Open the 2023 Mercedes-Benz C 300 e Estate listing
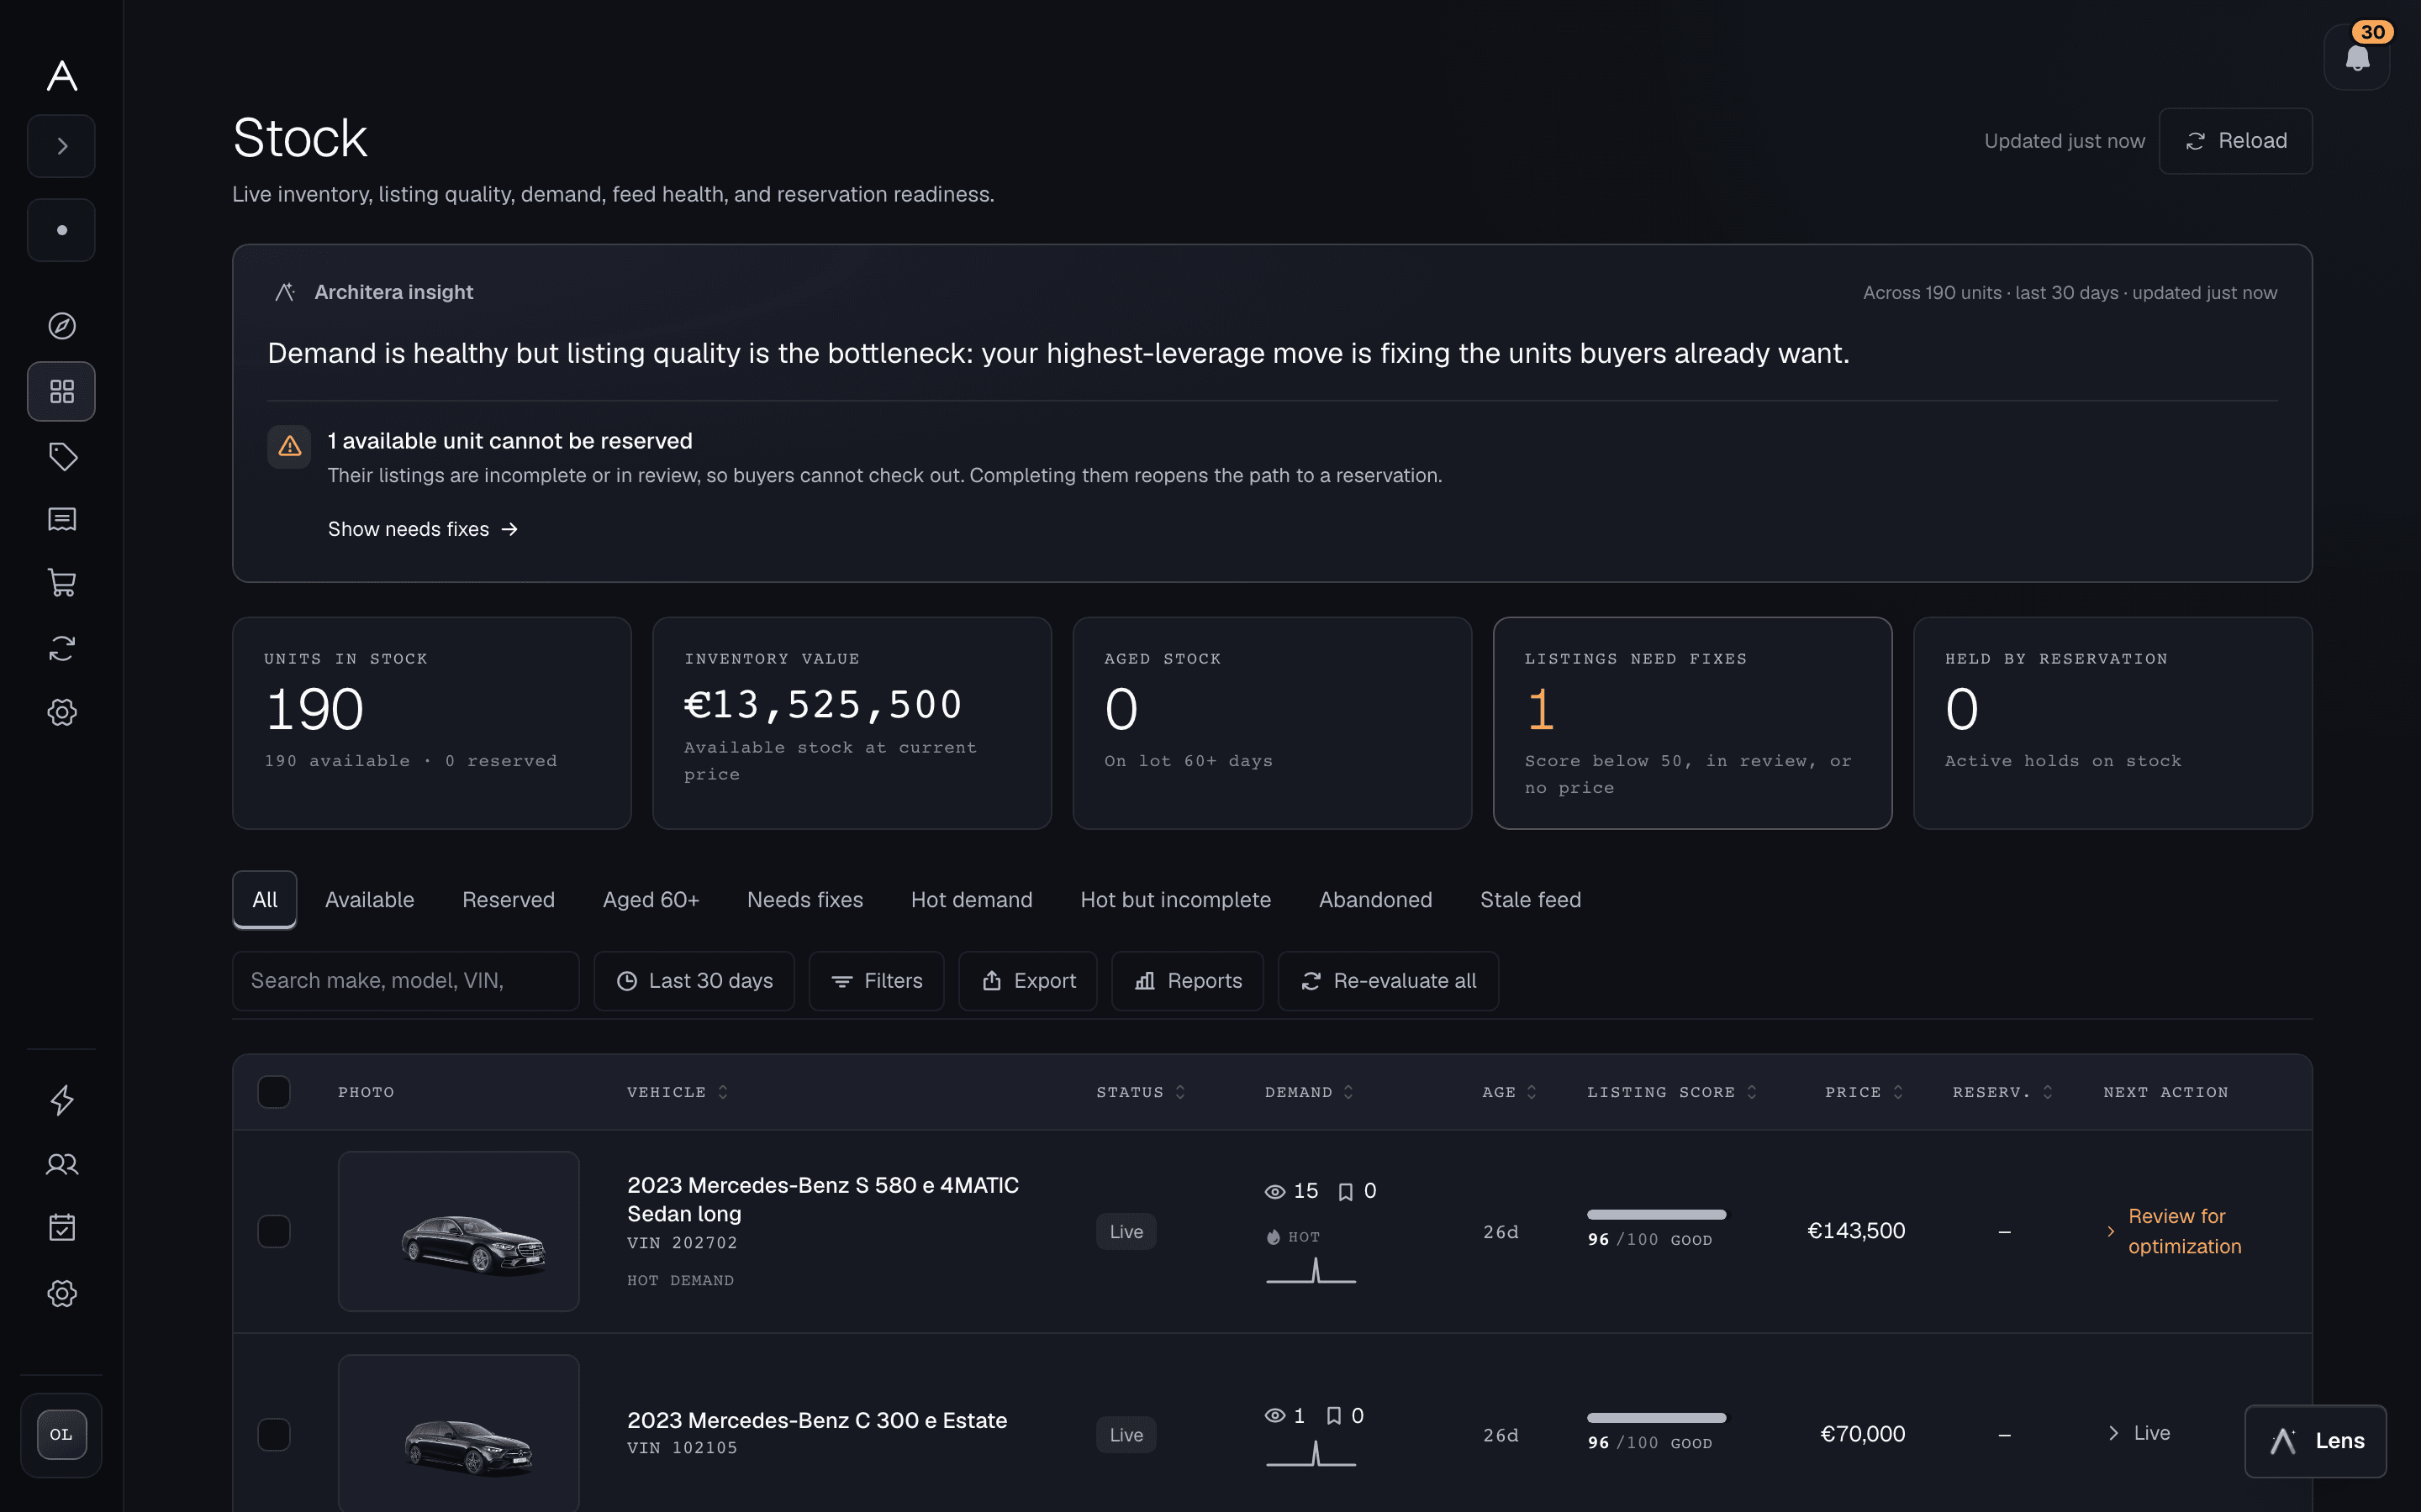 [x=817, y=1420]
